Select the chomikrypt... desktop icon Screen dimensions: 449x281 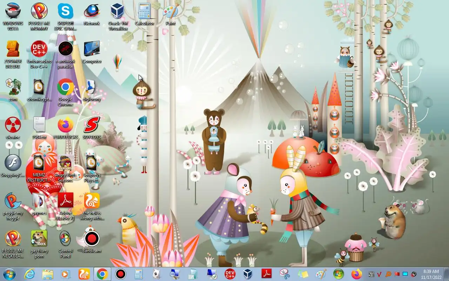(x=39, y=90)
